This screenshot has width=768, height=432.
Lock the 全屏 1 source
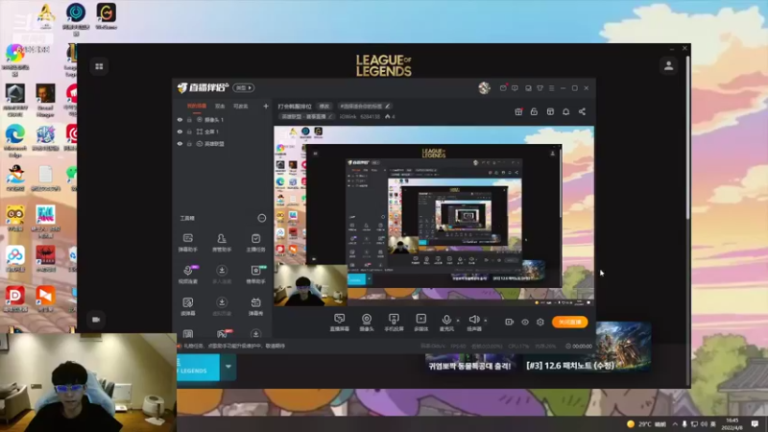(189, 132)
